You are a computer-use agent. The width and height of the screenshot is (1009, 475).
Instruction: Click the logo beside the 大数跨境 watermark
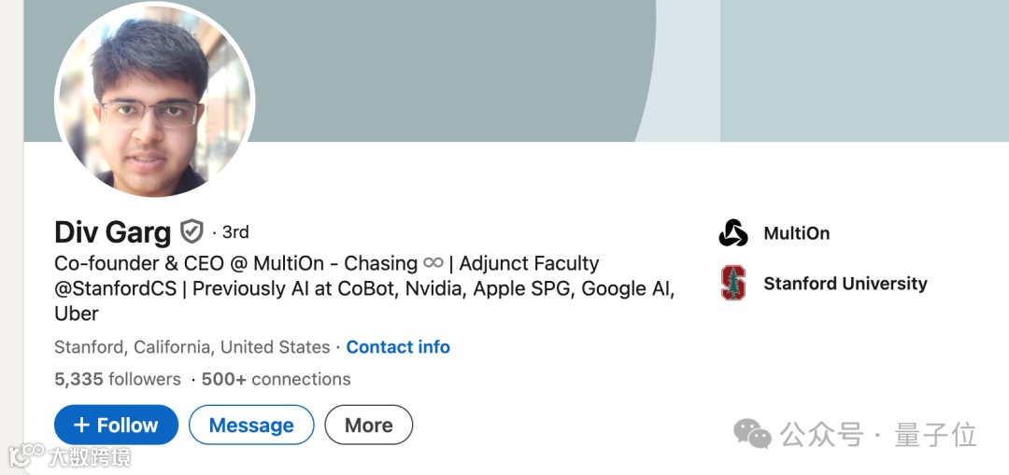[26, 454]
